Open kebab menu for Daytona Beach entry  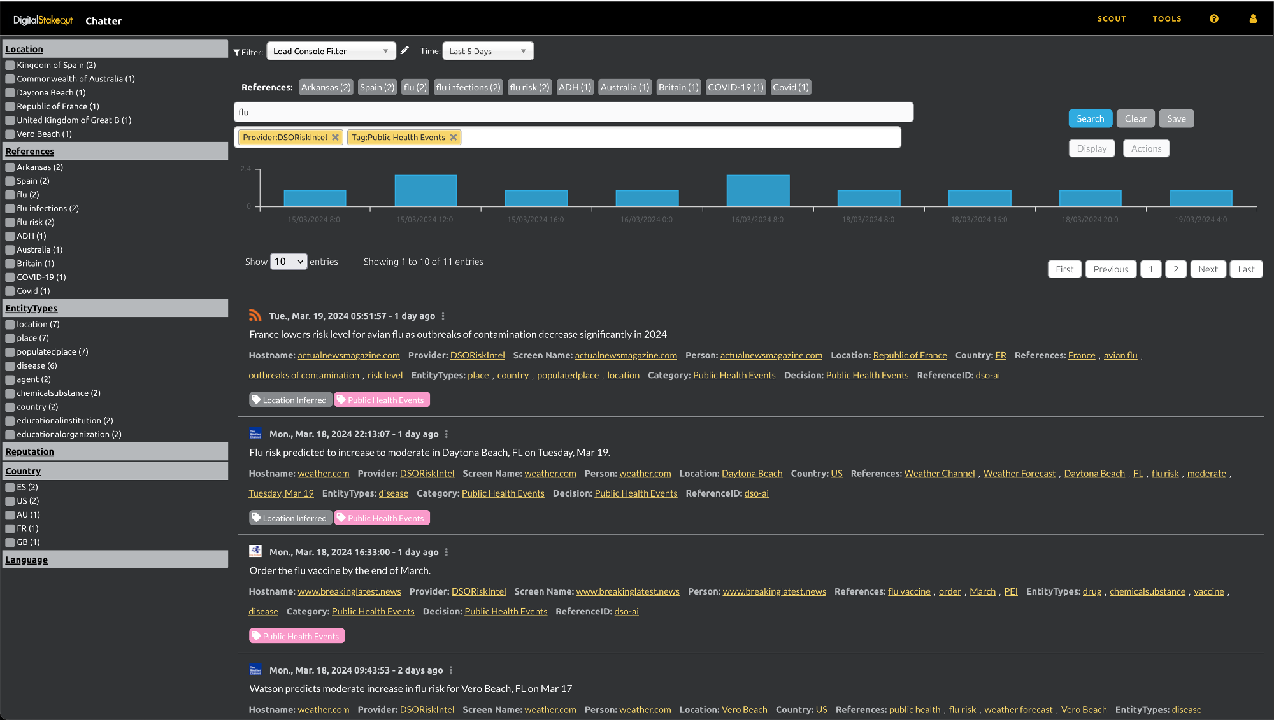(447, 434)
